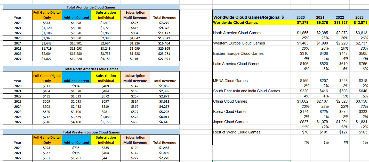The width and height of the screenshot is (369, 162).
Task: Select the $1,042 cell
Action: 135,38
